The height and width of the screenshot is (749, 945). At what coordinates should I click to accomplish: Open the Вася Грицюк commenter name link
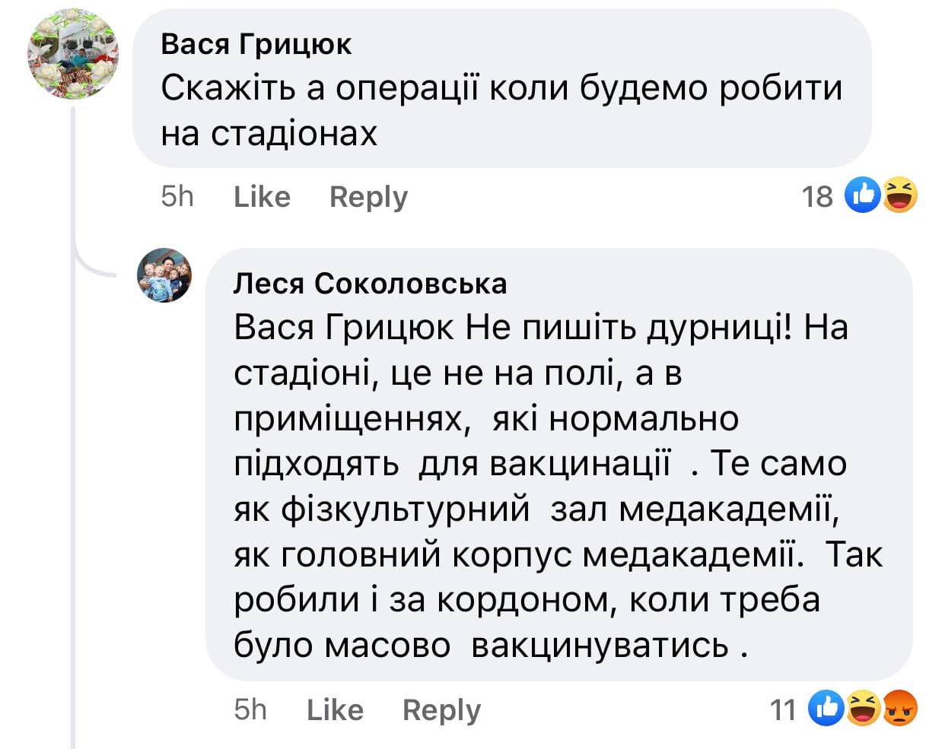[256, 45]
